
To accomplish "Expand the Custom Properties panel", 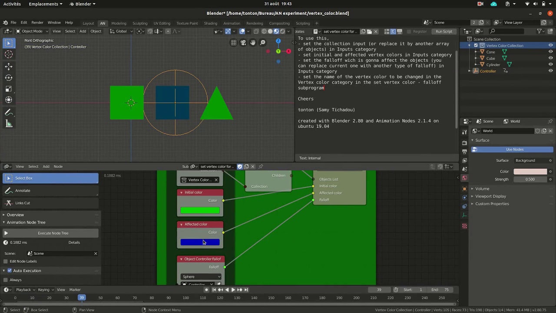I will tap(492, 204).
